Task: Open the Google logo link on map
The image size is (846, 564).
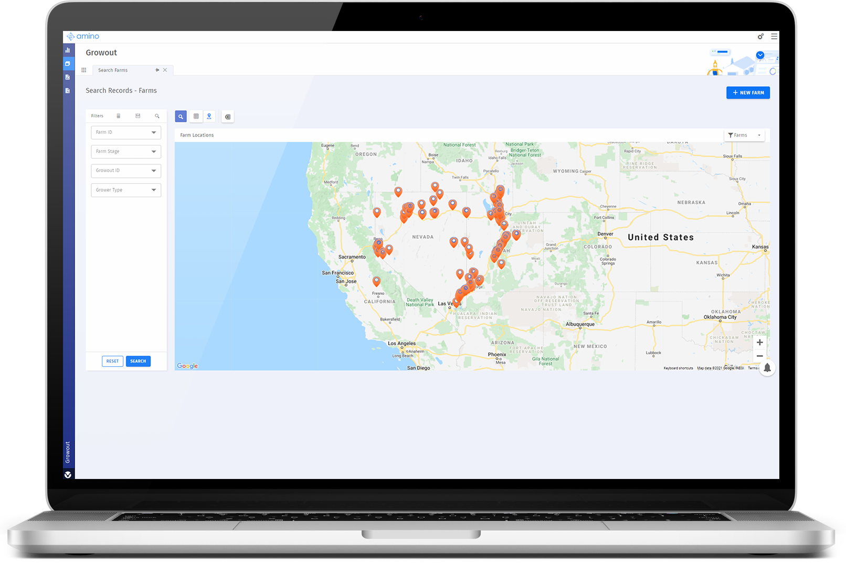Action: 187,366
